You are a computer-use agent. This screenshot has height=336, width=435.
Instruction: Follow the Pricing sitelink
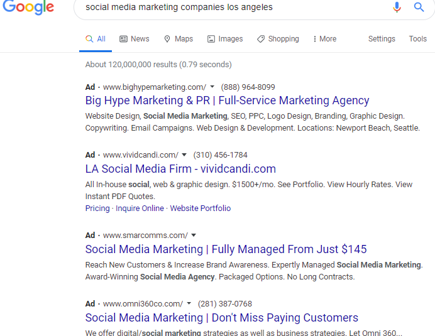coord(97,209)
